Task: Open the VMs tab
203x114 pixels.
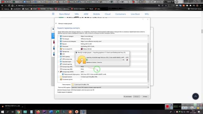Action: click(x=77, y=14)
